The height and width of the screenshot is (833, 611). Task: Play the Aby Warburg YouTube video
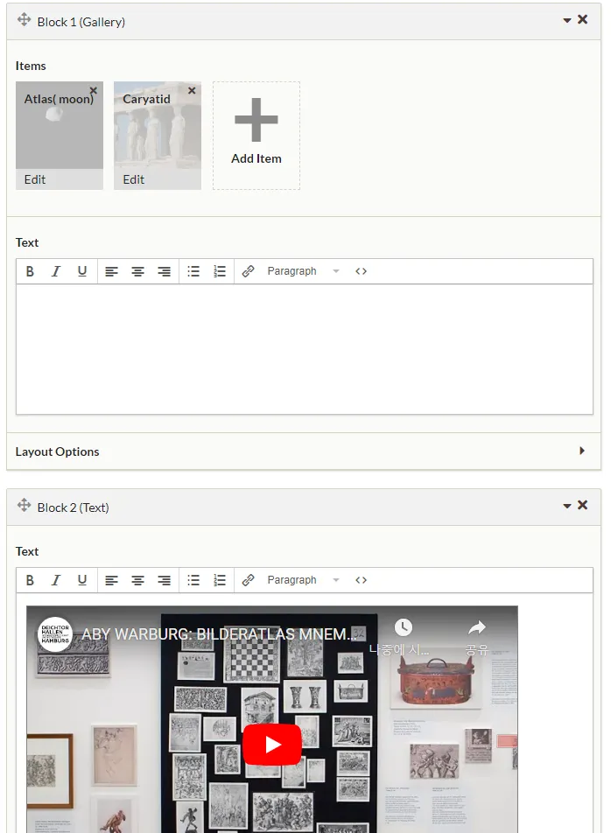point(272,745)
